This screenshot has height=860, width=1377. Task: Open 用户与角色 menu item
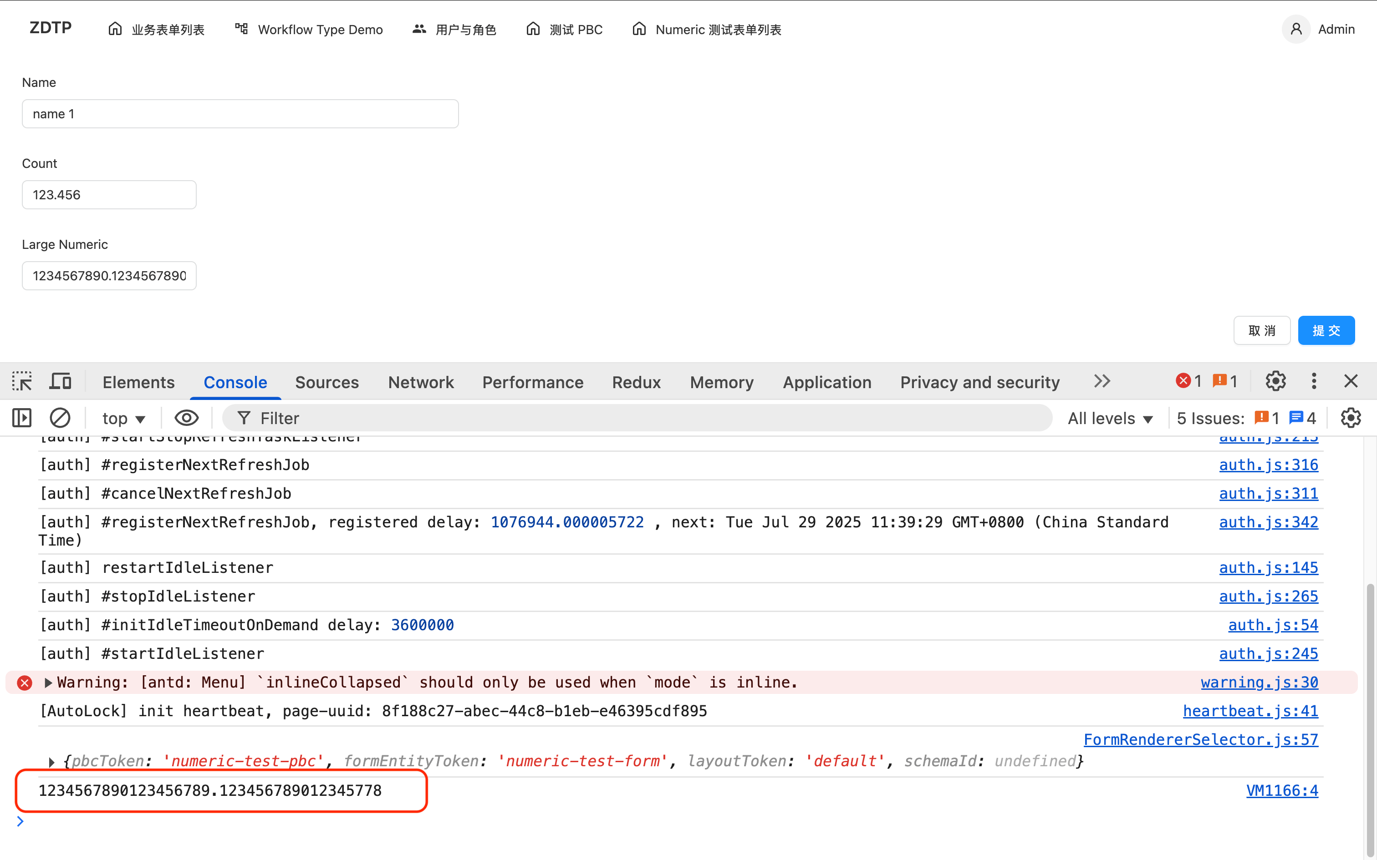pyautogui.click(x=454, y=29)
